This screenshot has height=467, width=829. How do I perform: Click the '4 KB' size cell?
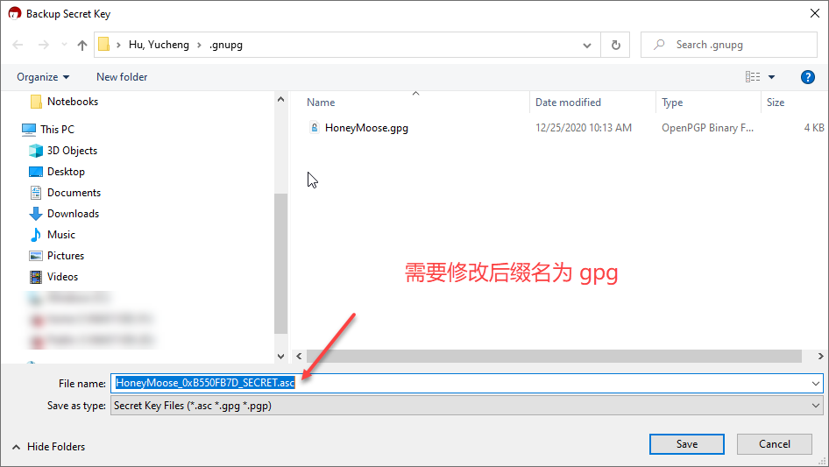pyautogui.click(x=814, y=128)
